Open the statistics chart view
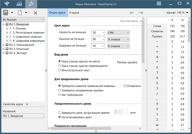 (19, 4)
